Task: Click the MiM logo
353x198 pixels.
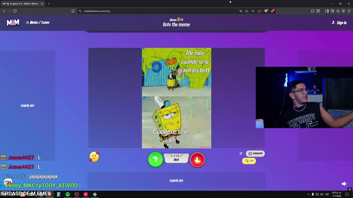Action: pyautogui.click(x=13, y=23)
